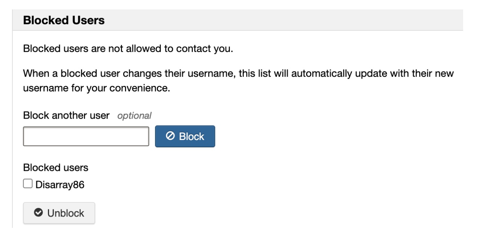Click the 'Block another user' field label
Viewport: 478px width, 230px height.
point(66,116)
